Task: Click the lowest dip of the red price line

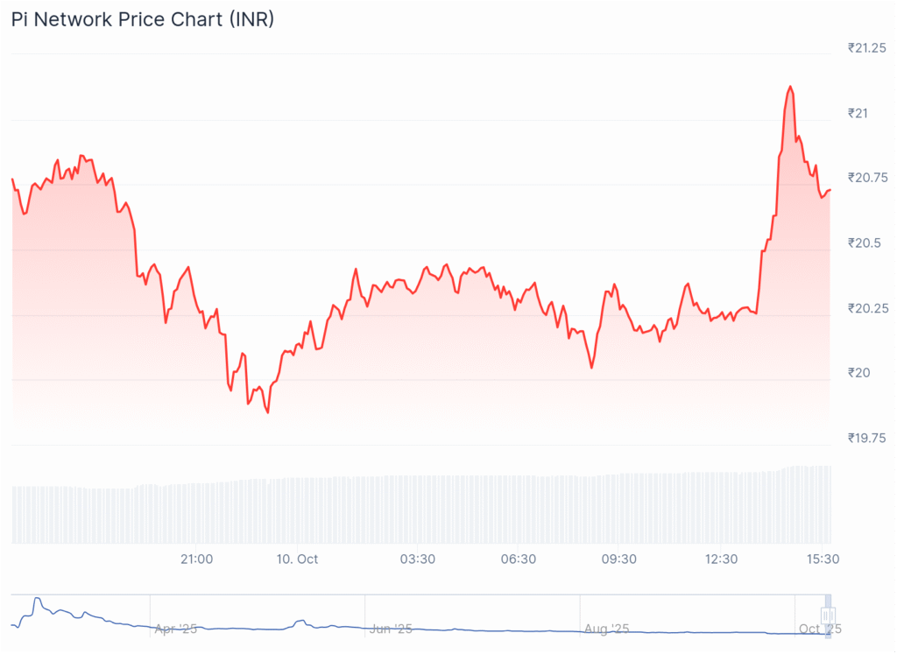Action: pyautogui.click(x=267, y=412)
